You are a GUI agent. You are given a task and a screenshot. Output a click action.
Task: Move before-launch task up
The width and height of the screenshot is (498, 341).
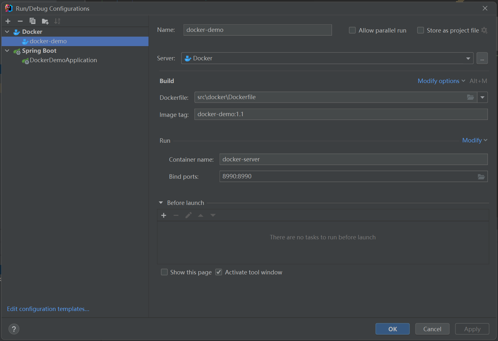tap(201, 215)
